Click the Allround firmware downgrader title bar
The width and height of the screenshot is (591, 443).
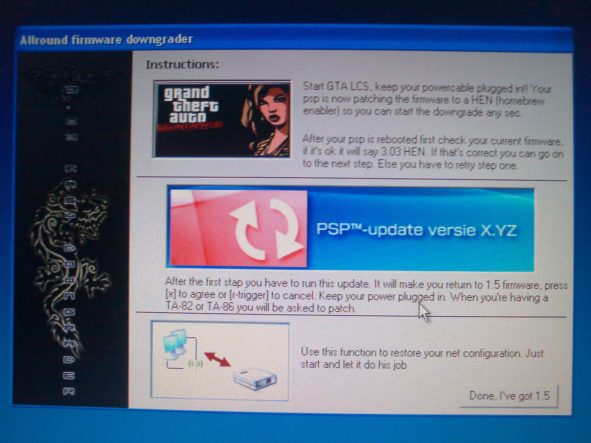[294, 40]
